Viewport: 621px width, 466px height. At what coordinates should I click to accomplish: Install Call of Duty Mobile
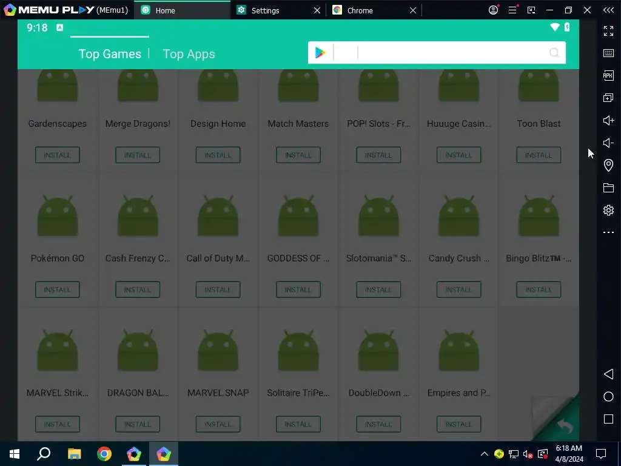coord(218,289)
